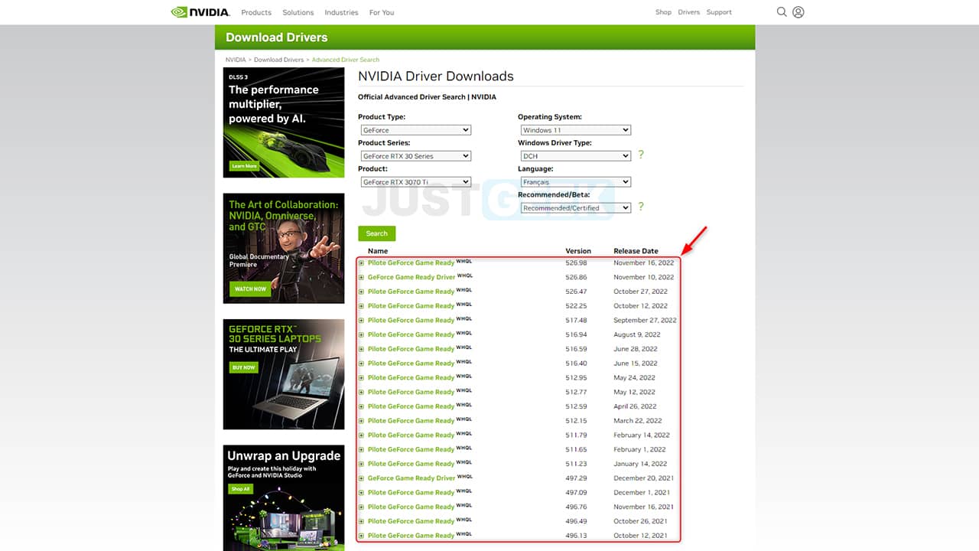Click Watch Now on the GTC ad
Screen dimensions: 979x551
pos(250,289)
